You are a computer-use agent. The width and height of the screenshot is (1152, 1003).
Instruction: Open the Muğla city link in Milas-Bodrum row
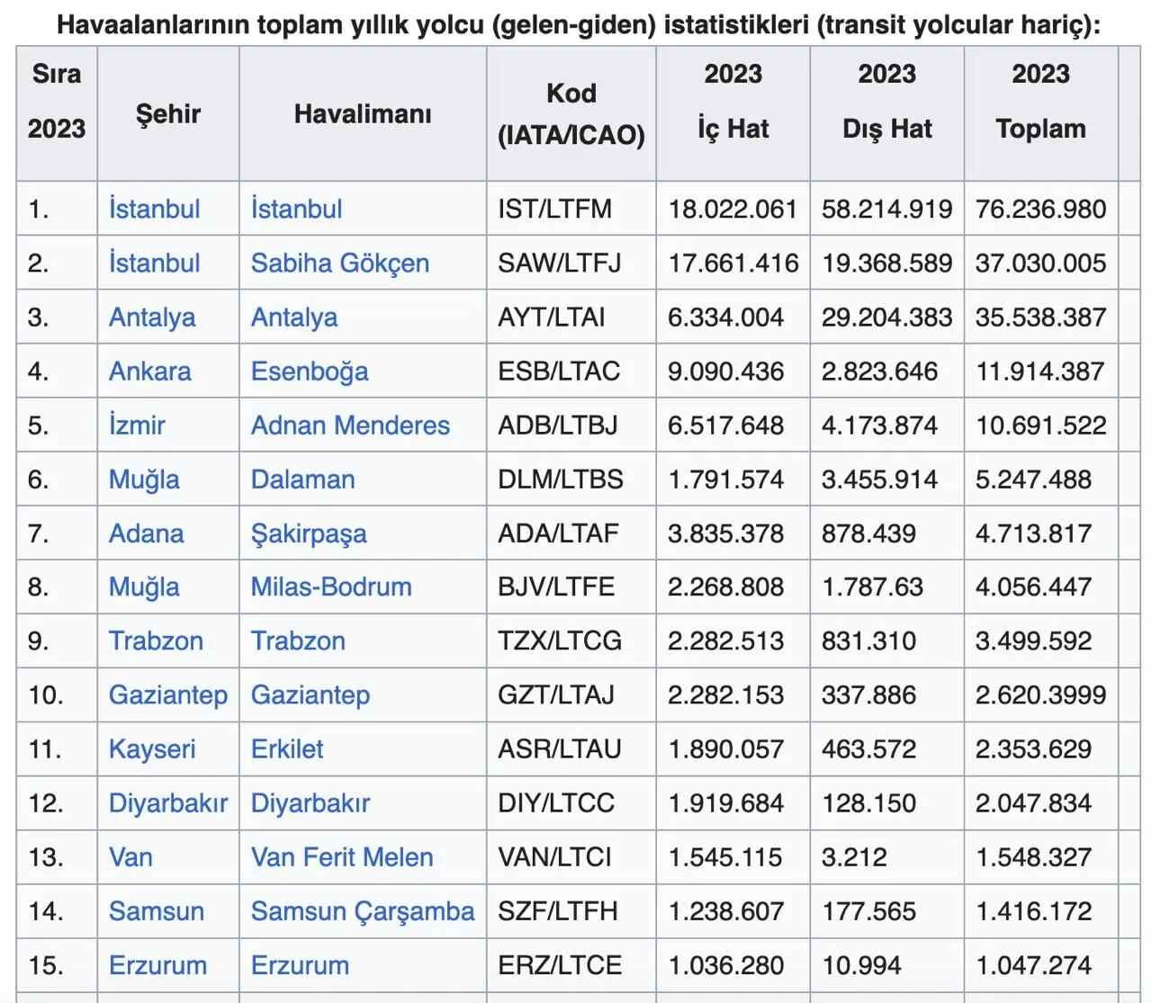(x=144, y=587)
